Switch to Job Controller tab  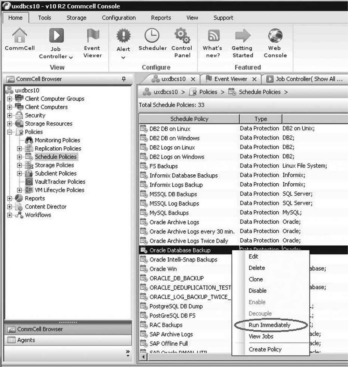[x=306, y=79]
